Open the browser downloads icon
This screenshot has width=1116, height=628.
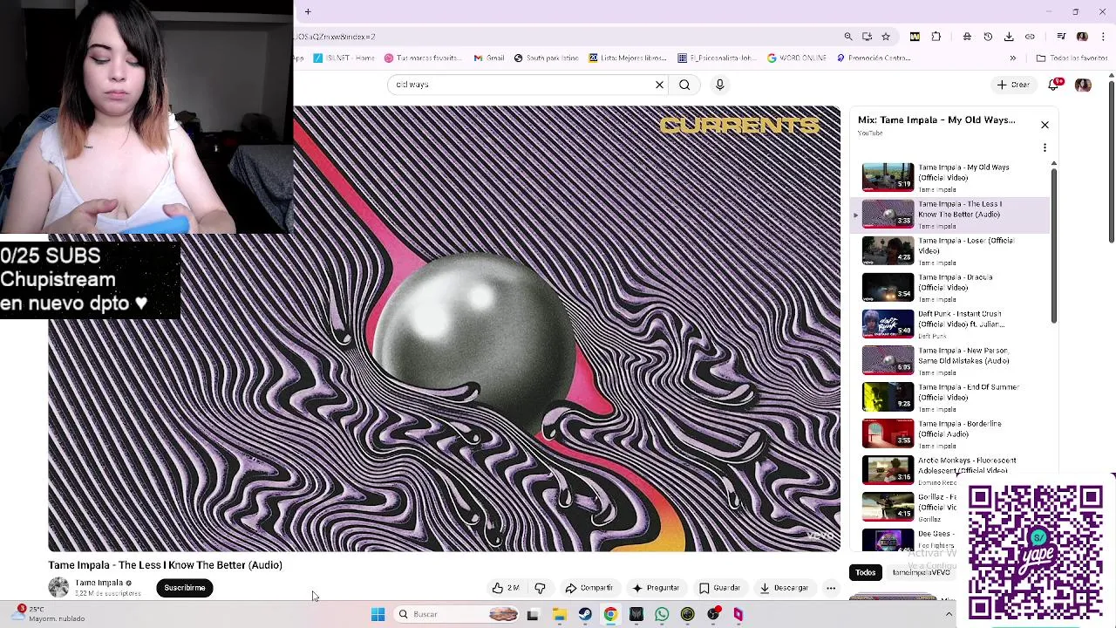click(1009, 37)
